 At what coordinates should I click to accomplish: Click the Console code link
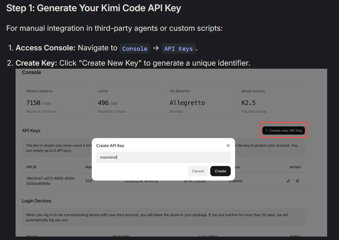[135, 48]
